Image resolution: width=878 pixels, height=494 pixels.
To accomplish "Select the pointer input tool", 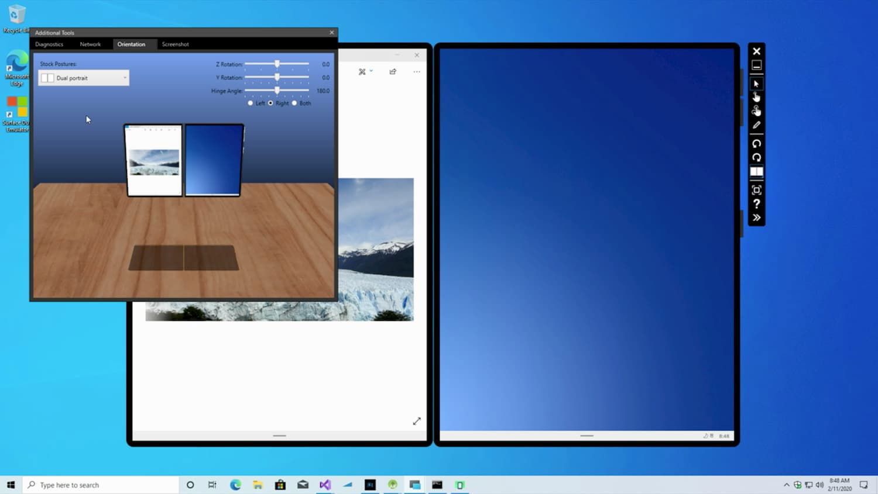I will 756,83.
